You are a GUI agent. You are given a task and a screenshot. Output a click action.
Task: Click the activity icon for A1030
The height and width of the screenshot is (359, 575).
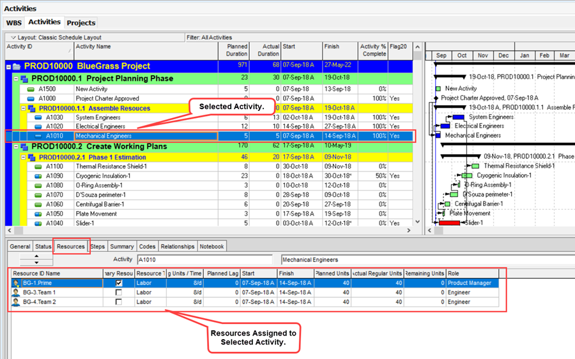(38, 118)
